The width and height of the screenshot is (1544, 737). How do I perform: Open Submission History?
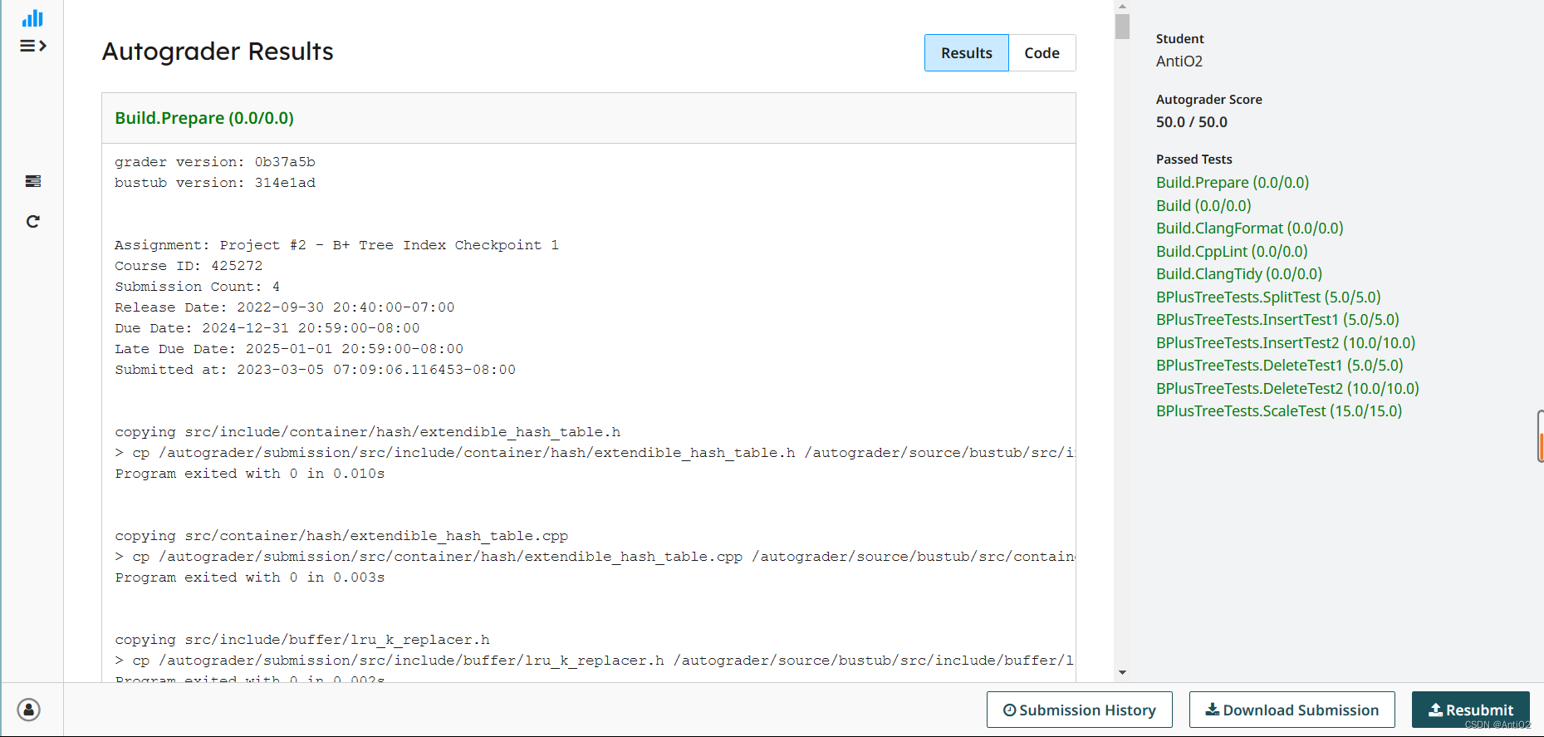coord(1079,710)
